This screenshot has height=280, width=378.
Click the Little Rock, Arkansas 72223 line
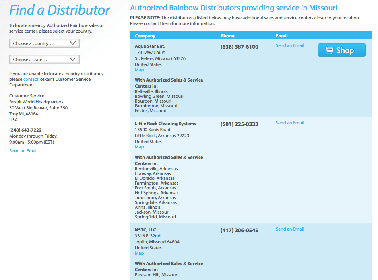162,136
